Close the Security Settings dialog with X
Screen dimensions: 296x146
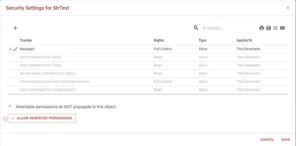click(288, 8)
